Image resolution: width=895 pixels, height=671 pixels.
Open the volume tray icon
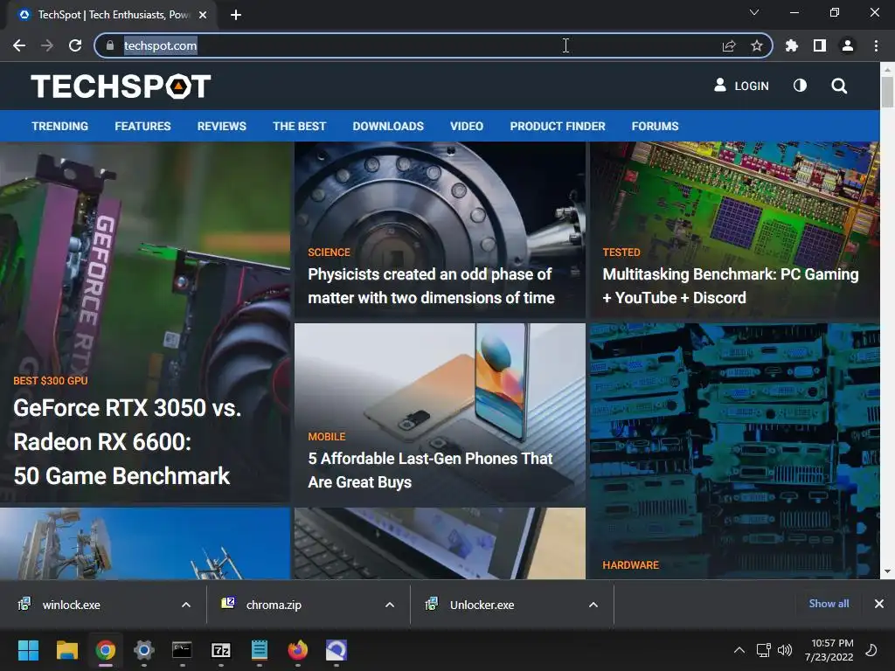tap(785, 650)
